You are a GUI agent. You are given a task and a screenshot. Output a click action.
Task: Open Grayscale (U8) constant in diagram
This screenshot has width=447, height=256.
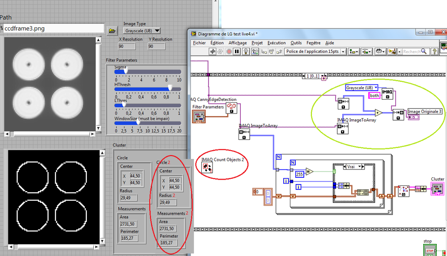click(362, 88)
